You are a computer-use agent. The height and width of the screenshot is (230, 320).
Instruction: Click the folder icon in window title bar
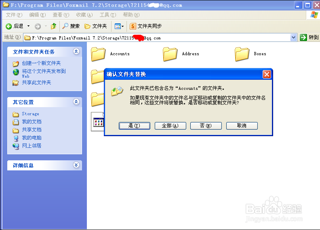6,4
